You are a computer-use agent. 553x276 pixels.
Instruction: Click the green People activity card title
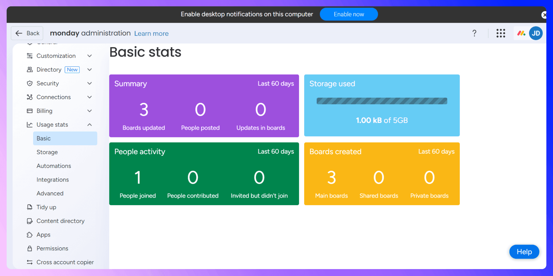(140, 152)
